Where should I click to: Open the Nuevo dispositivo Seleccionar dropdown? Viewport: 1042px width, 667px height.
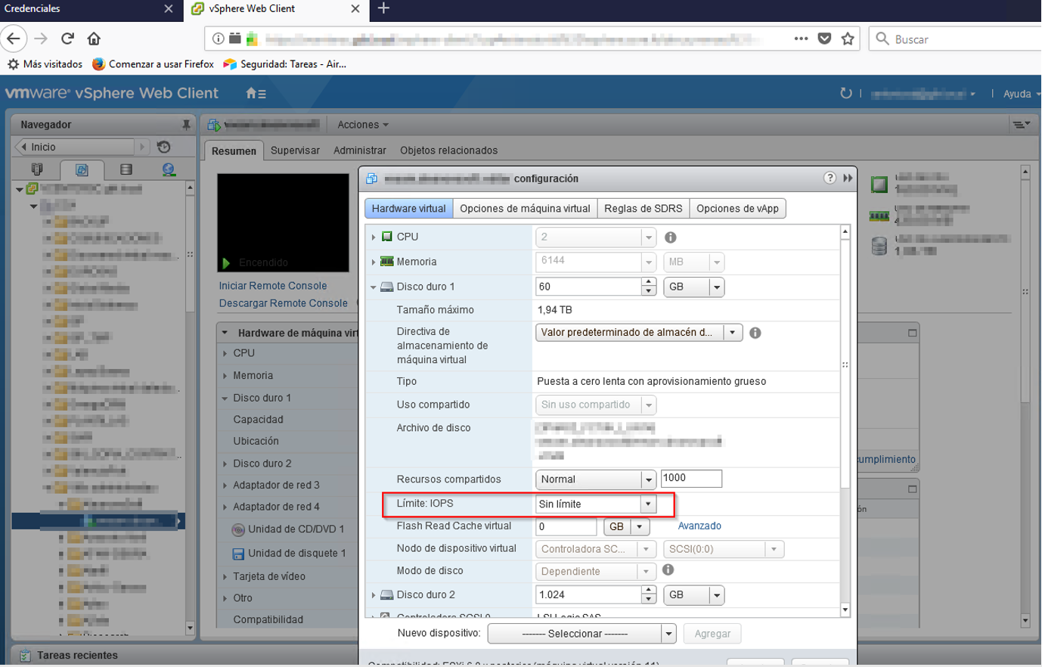pyautogui.click(x=668, y=634)
